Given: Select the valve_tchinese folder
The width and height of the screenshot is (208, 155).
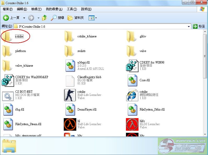Looking at the screenshot, I should point(8,66).
